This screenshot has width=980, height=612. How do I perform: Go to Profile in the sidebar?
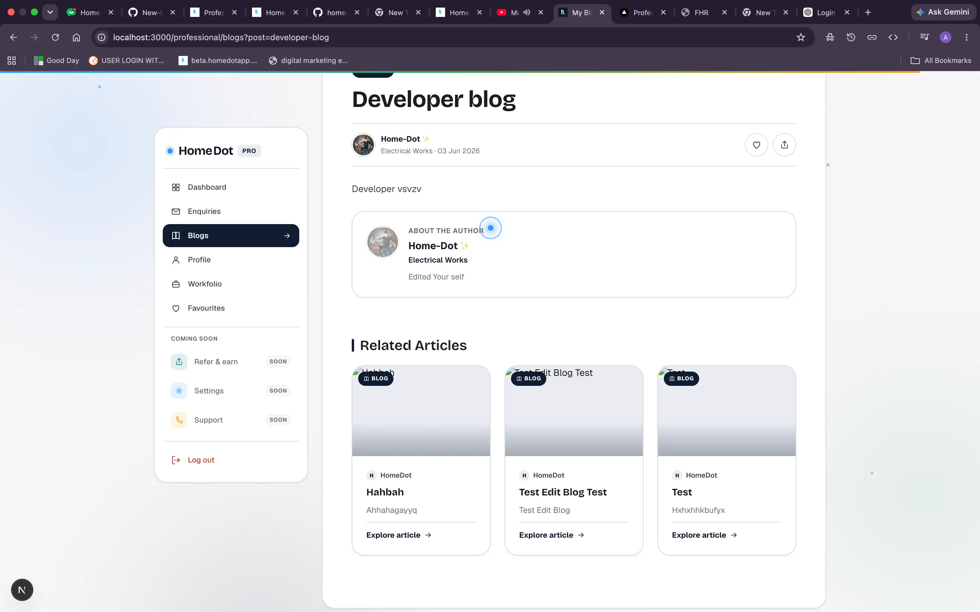[231, 260]
